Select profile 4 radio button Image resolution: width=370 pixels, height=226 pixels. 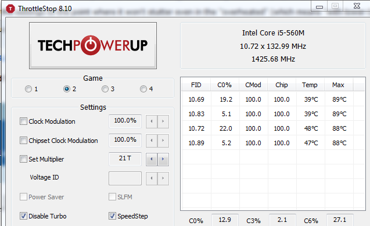pyautogui.click(x=143, y=89)
